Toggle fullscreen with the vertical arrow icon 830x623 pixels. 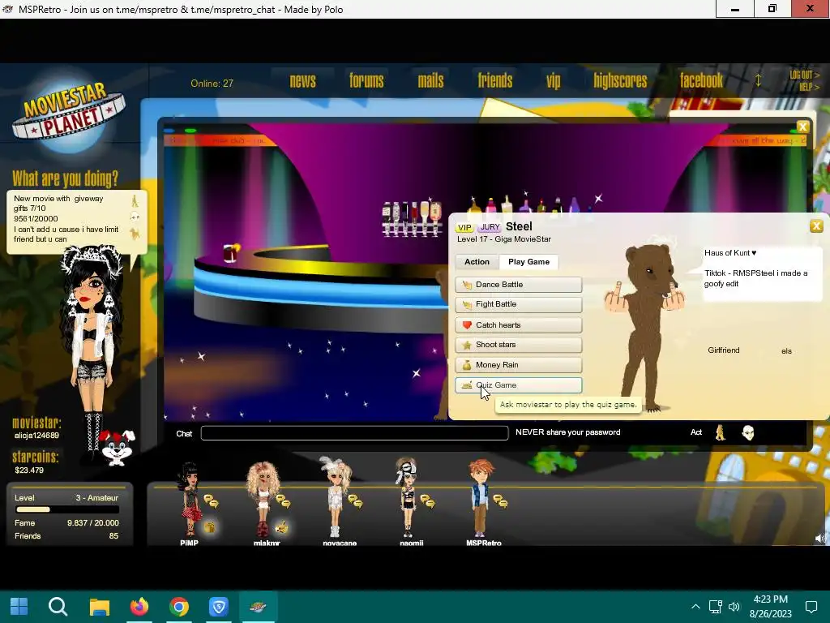758,80
